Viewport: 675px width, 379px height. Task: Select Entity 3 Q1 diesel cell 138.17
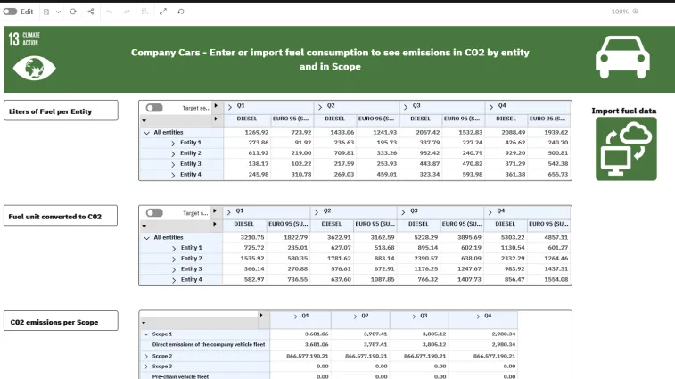click(x=257, y=164)
